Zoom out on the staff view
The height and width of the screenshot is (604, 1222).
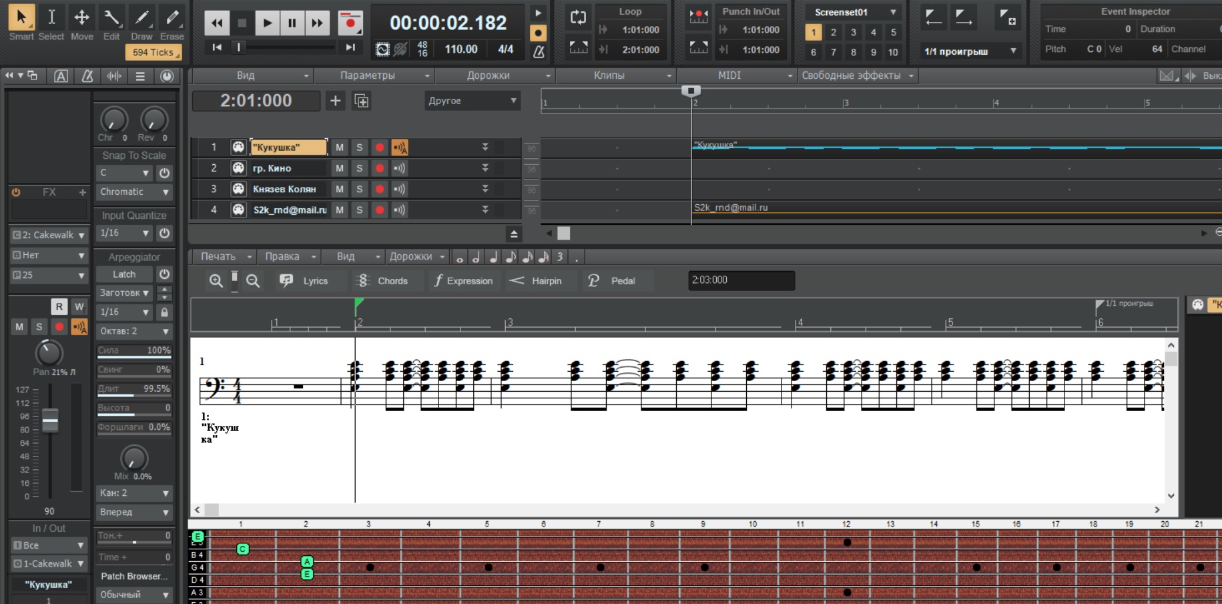pyautogui.click(x=253, y=281)
